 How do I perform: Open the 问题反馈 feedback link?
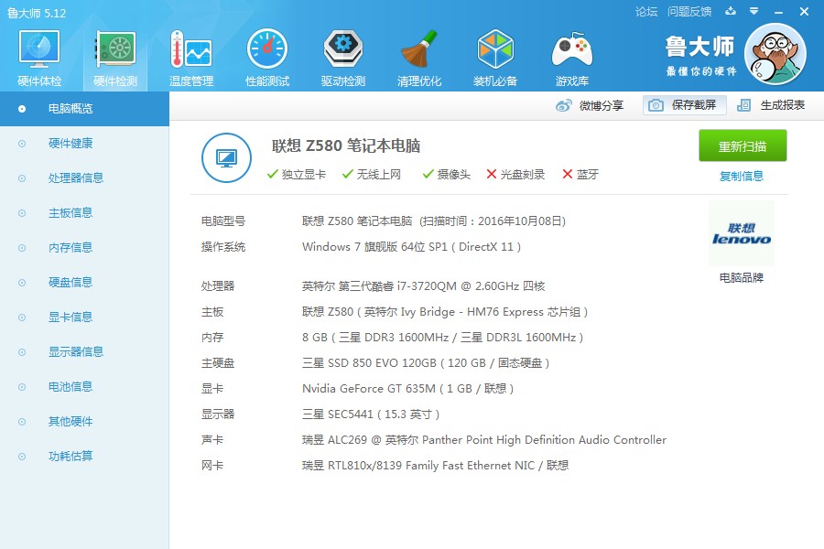[x=688, y=12]
